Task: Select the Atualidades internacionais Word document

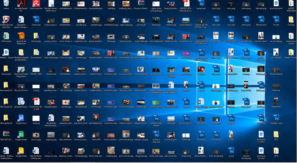Action: (x=51, y=118)
